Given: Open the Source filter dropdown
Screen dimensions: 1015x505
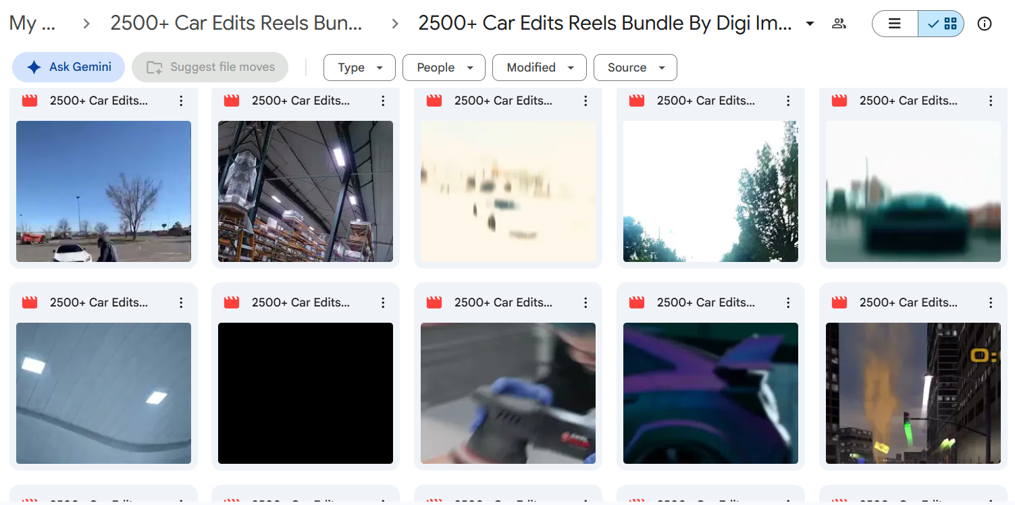Looking at the screenshot, I should pos(635,68).
